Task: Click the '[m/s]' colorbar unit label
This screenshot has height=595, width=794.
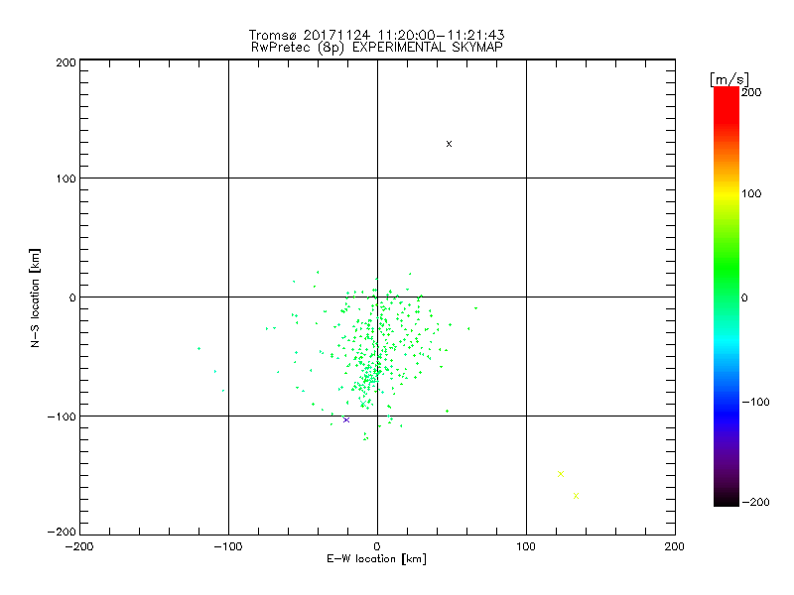Action: (729, 79)
